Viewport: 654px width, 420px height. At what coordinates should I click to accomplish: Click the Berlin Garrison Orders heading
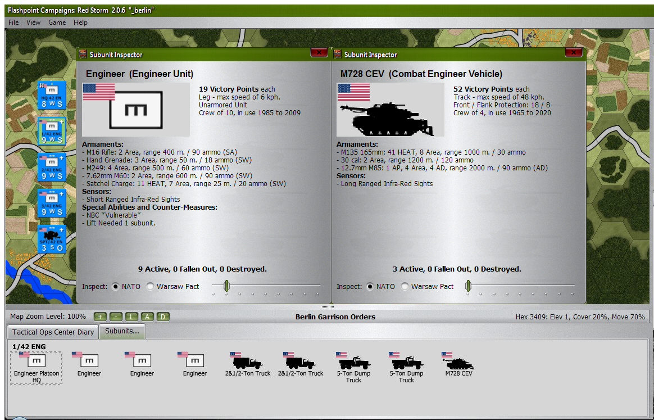coord(335,317)
